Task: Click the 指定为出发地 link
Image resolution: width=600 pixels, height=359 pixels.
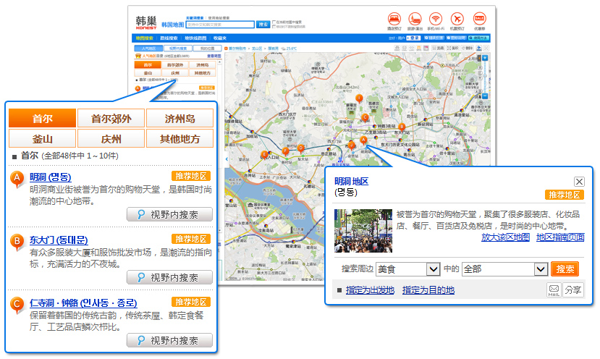Action: [x=370, y=290]
